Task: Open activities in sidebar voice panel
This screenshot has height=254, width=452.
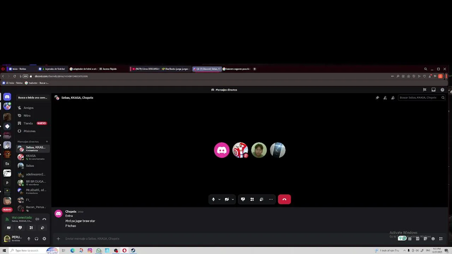Action: coord(31,228)
